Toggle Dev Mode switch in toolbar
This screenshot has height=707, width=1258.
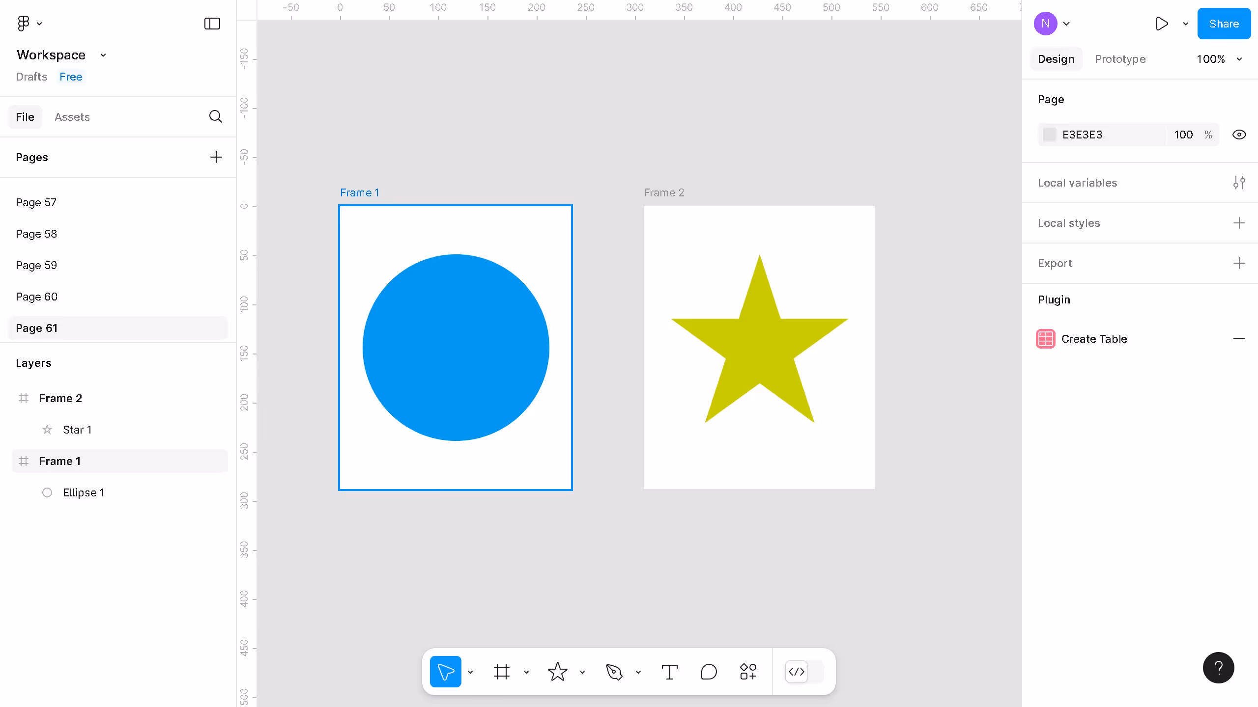coord(804,672)
